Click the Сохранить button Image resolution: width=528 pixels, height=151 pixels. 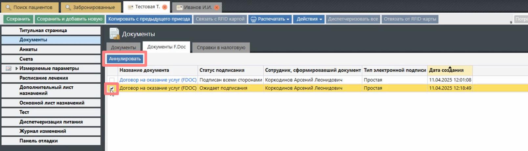point(18,19)
